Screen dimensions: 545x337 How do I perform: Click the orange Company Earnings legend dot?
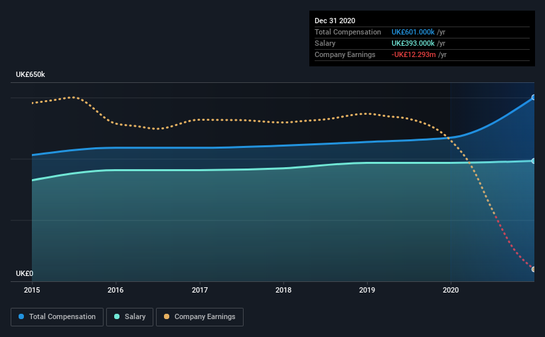coord(167,316)
